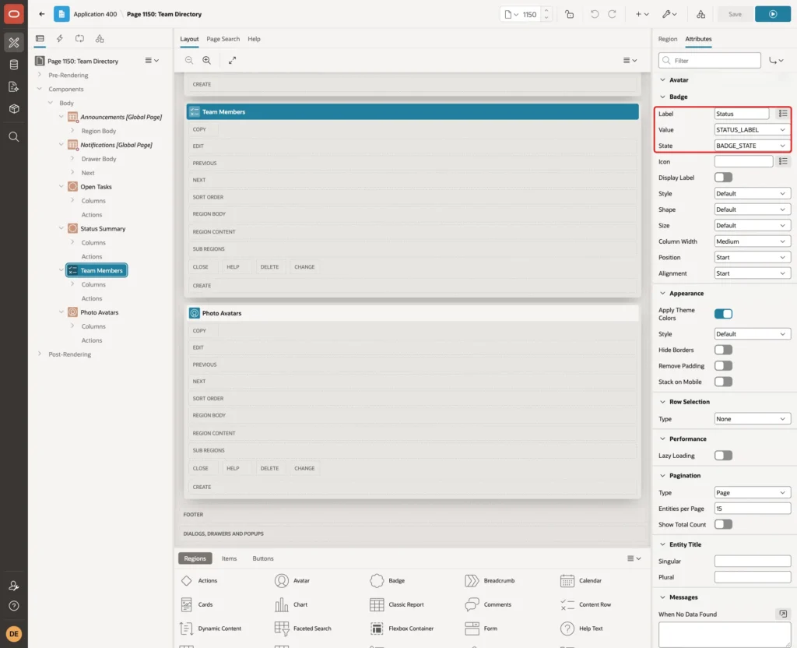
Task: Open the Shared Components icon in toolbar
Action: pos(700,14)
